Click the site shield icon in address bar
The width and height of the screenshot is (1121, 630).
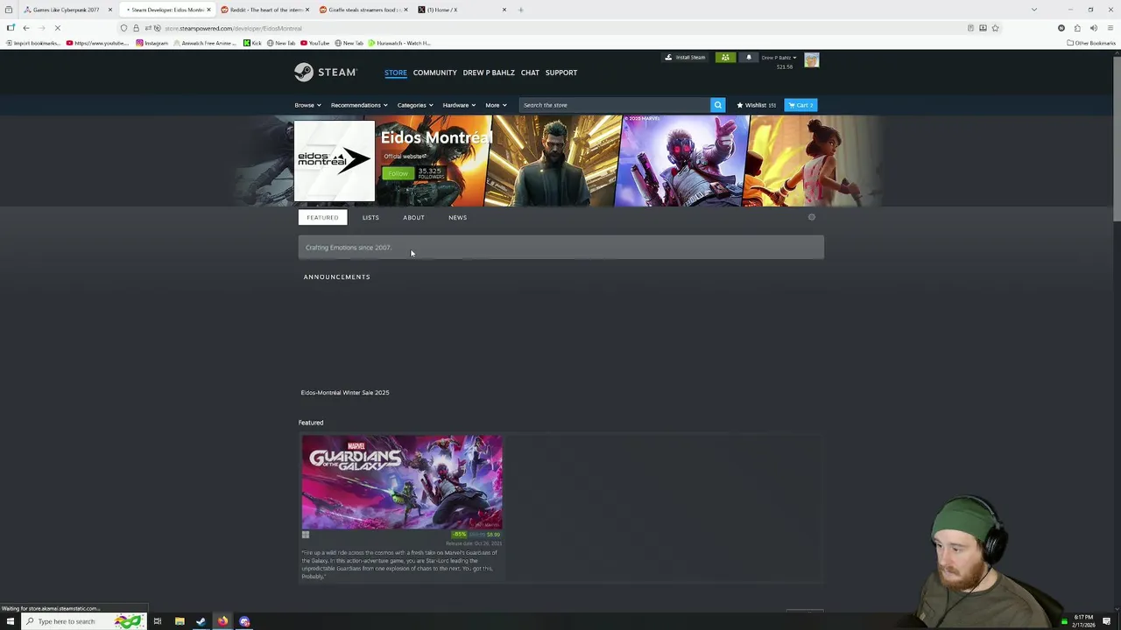point(123,28)
